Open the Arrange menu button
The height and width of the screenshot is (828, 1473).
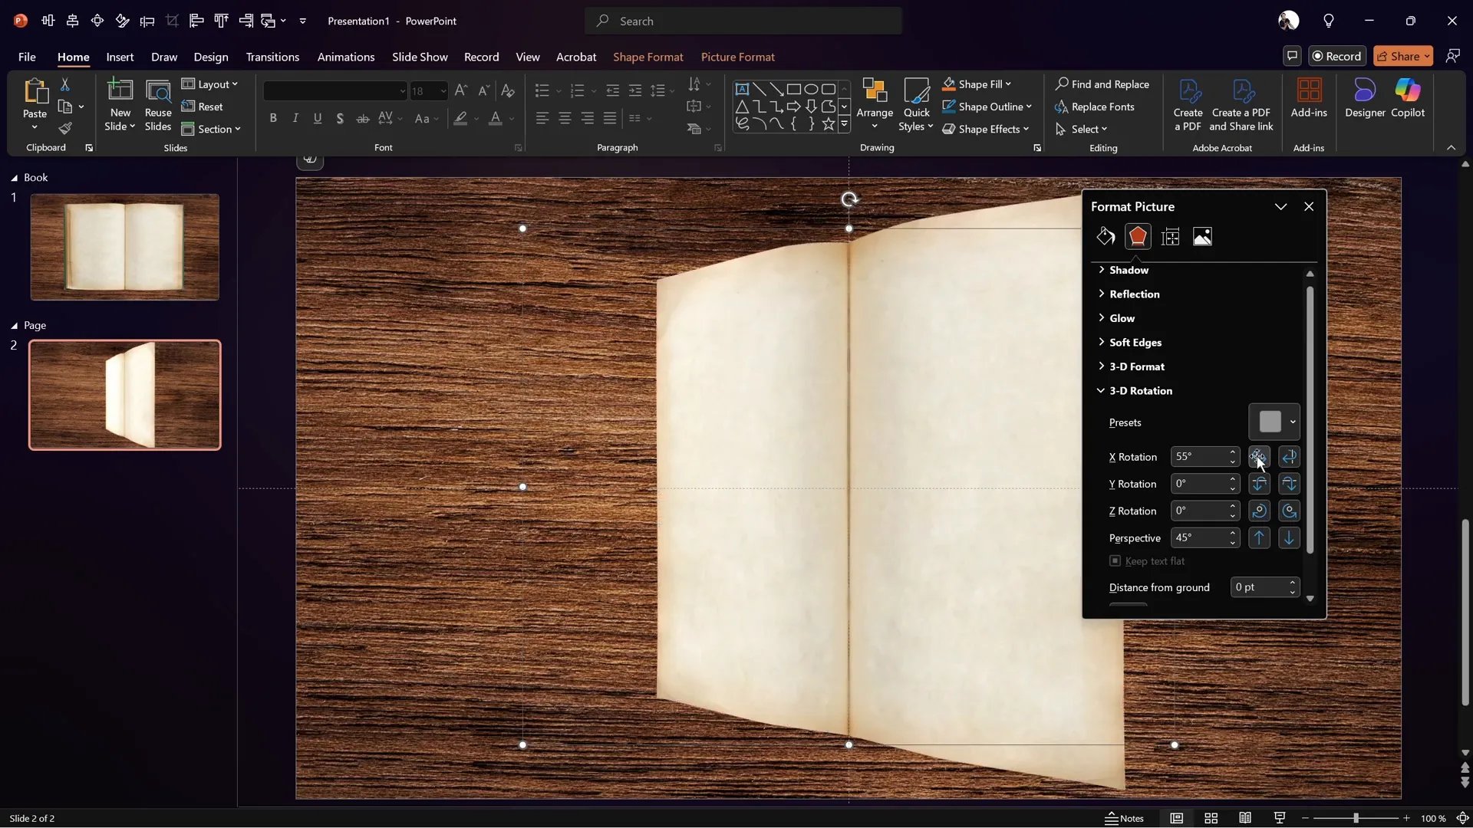875,104
